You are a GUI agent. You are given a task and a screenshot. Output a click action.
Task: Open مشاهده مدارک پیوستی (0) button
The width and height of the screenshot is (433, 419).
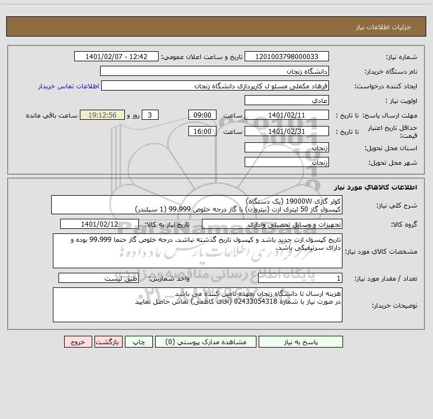[206, 341]
